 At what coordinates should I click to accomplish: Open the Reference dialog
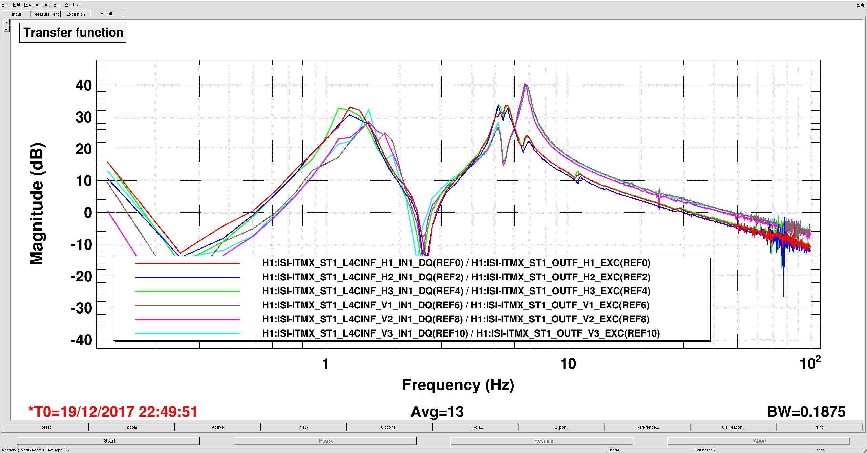tap(648, 427)
